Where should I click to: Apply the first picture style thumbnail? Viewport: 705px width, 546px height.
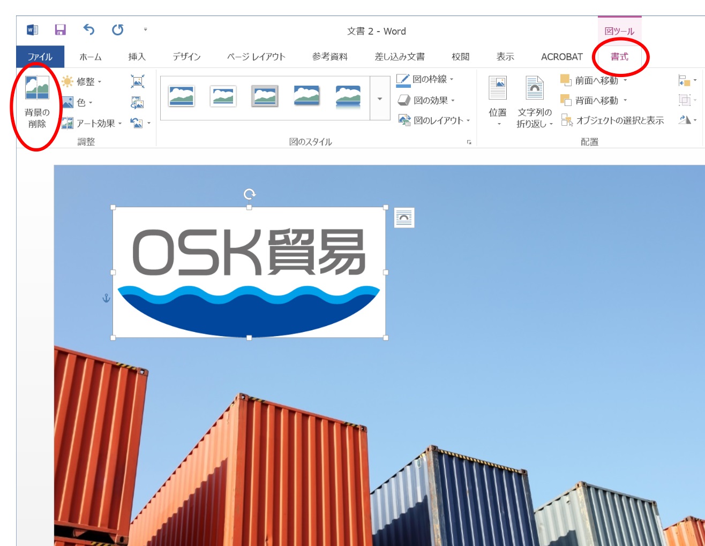coord(181,97)
